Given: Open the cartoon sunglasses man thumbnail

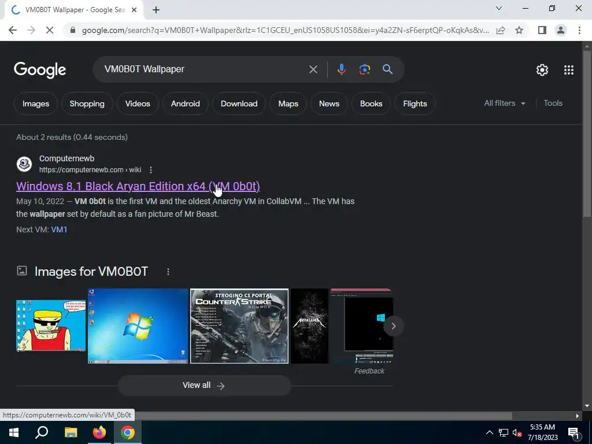Looking at the screenshot, I should pyautogui.click(x=51, y=325).
